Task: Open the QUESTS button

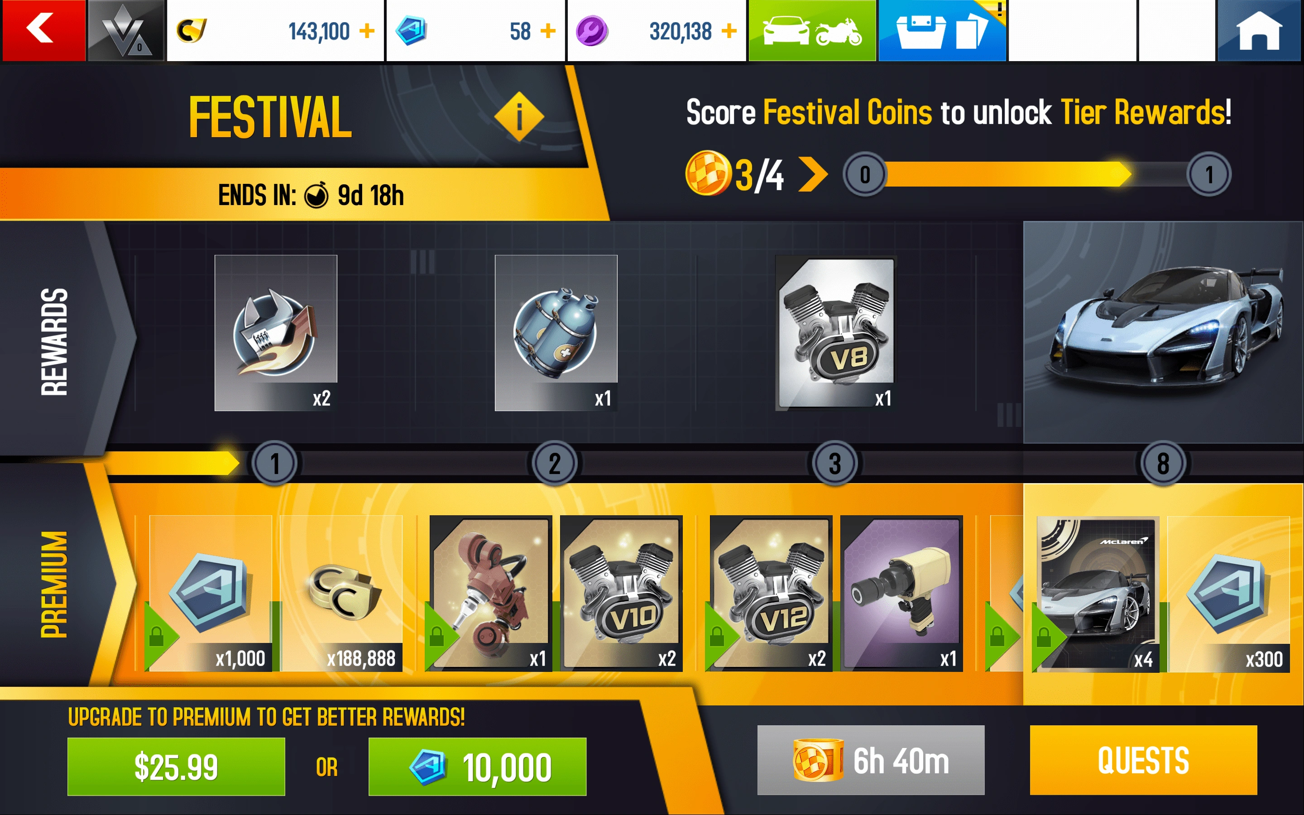Action: pos(1143,760)
